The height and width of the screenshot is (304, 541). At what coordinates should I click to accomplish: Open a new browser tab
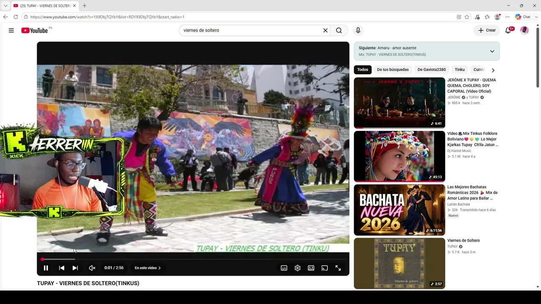[85, 5]
